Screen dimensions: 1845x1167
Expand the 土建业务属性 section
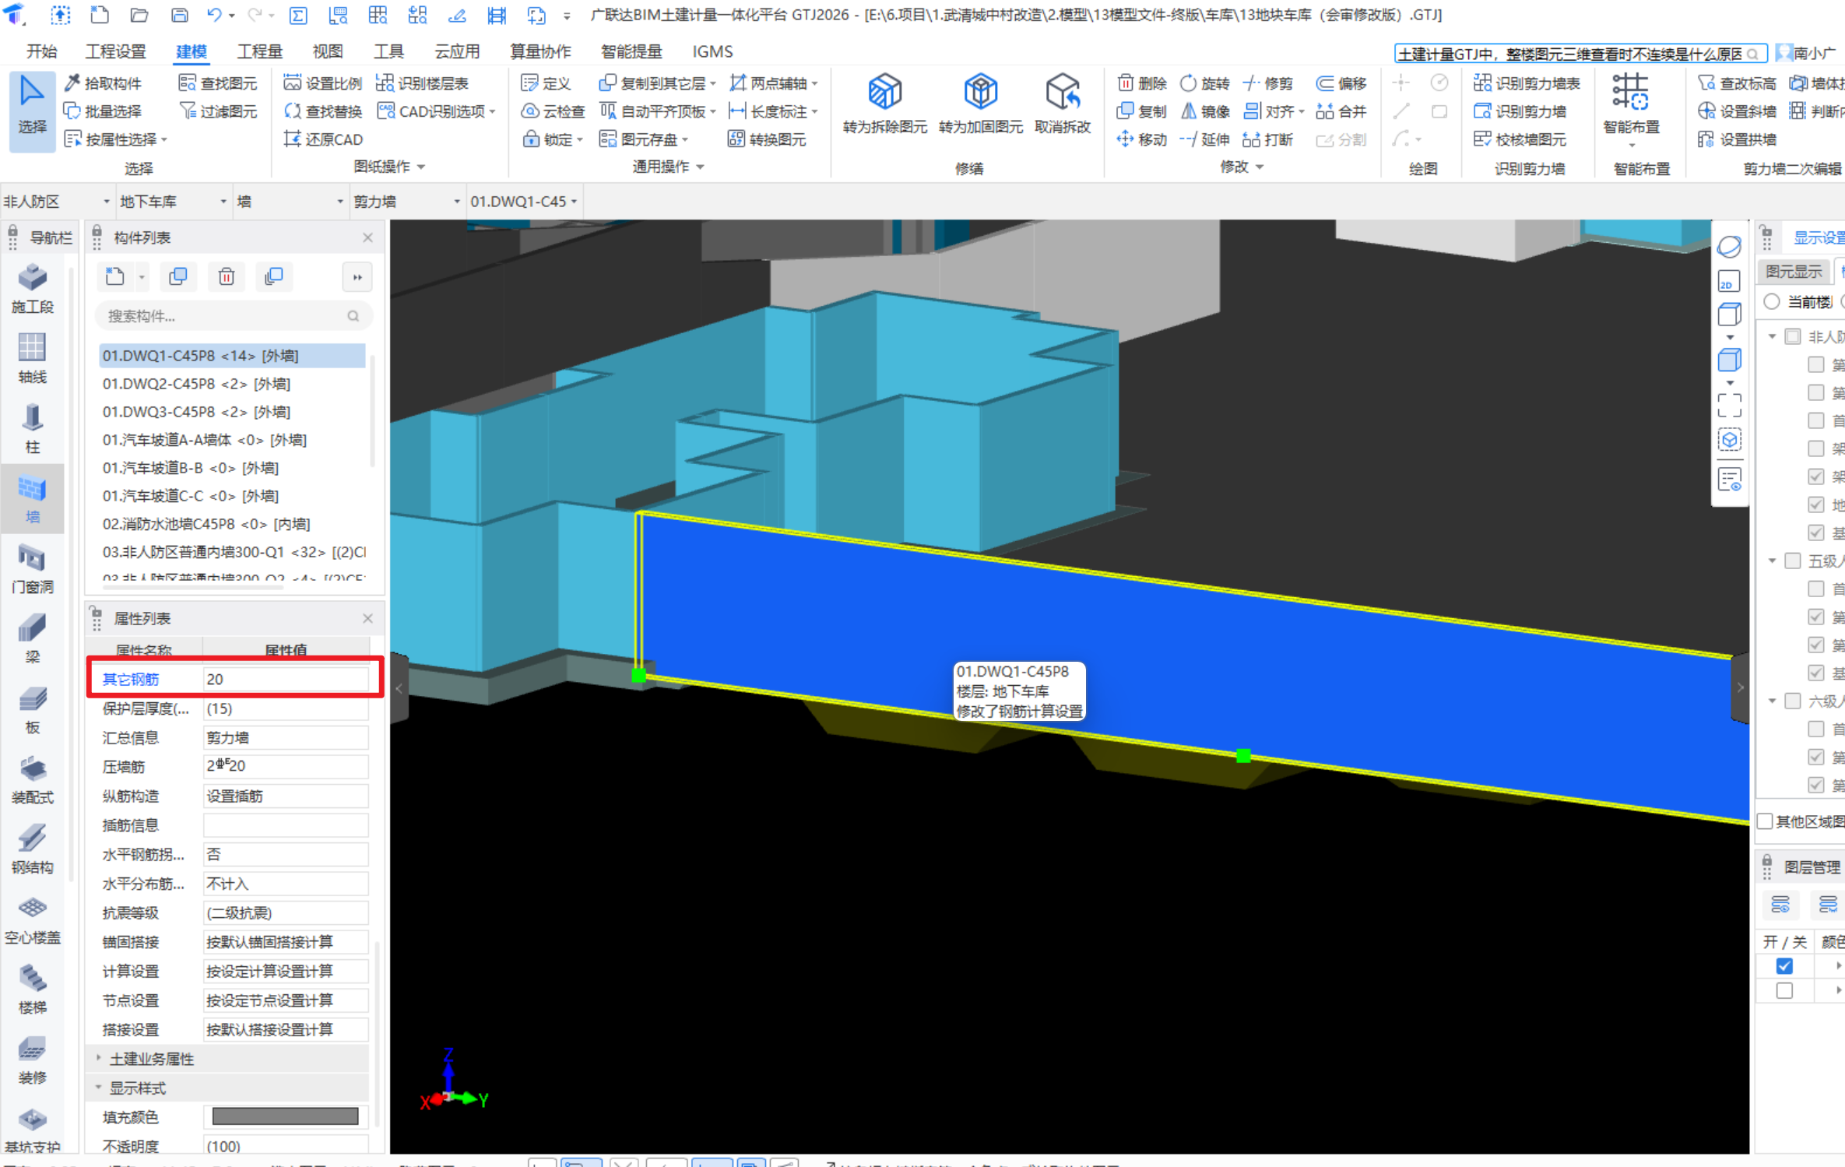click(99, 1059)
